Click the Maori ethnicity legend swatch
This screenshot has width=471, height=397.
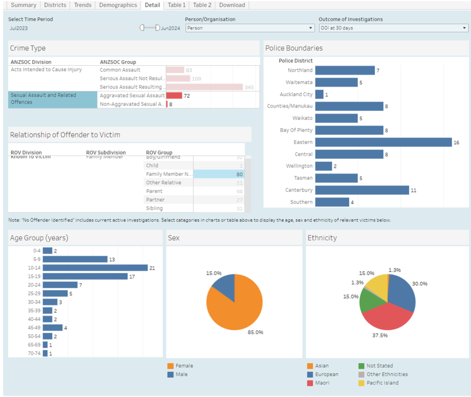point(310,383)
